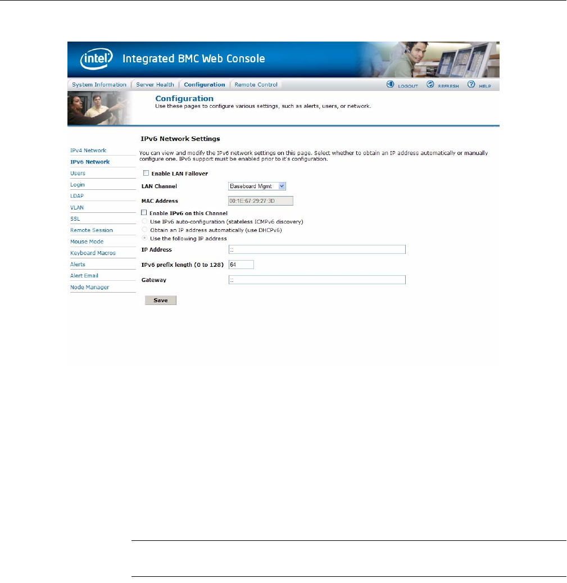Open the Mouse Mode sidebar link
The height and width of the screenshot is (583, 567).
coord(87,242)
